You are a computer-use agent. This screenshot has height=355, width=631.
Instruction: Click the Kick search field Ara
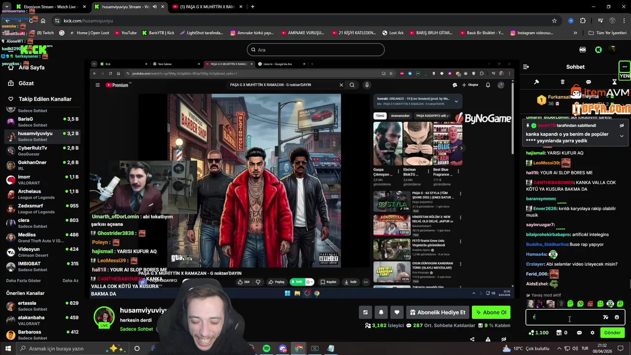click(315, 50)
